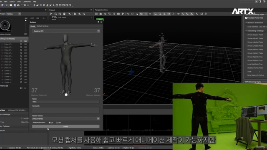Toggle circle indicator for camera row 5
The width and height of the screenshot is (267, 150).
pos(21,56)
